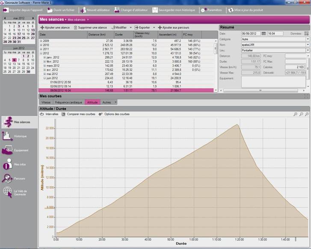This screenshot has height=249, width=311.
Task: Select the Altitude curve tab
Action: point(92,102)
